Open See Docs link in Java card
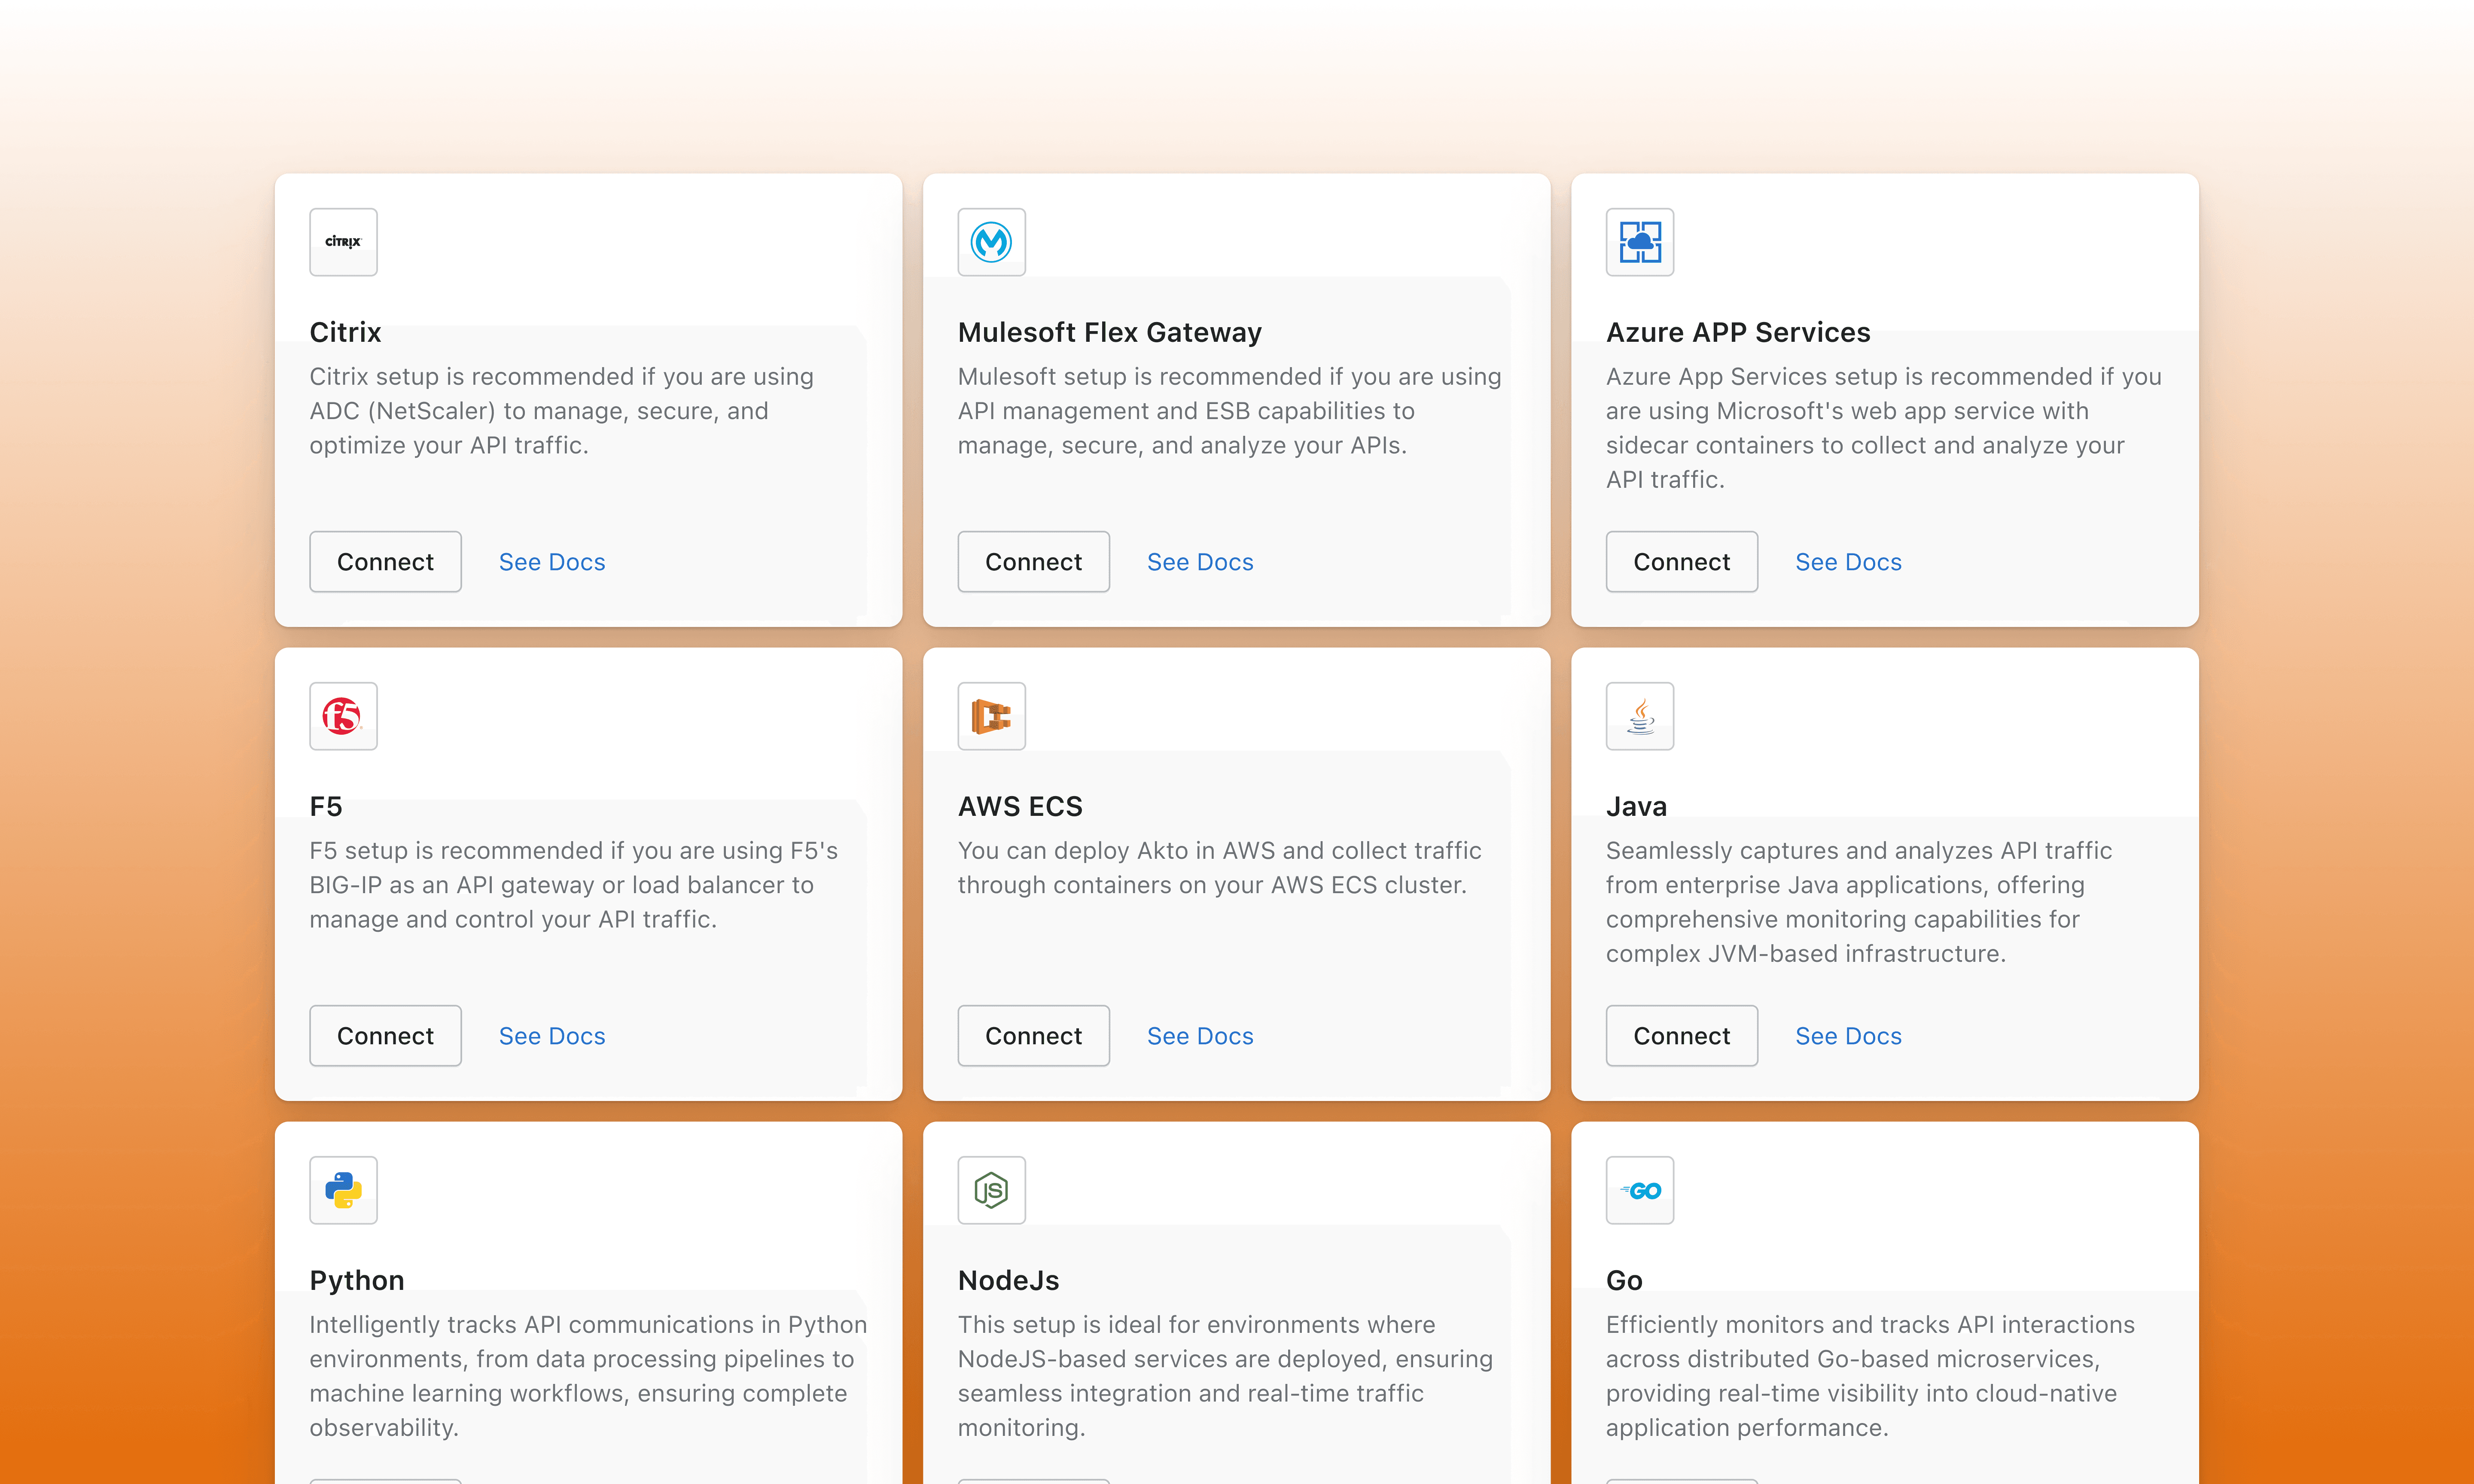This screenshot has height=1484, width=2474. [1848, 1036]
